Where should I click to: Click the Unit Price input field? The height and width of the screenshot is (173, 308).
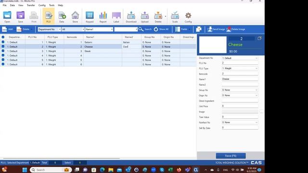[240, 106]
